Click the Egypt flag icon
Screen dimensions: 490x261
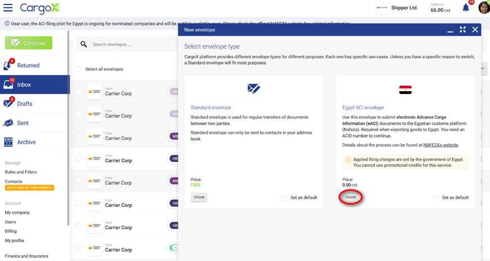click(405, 89)
